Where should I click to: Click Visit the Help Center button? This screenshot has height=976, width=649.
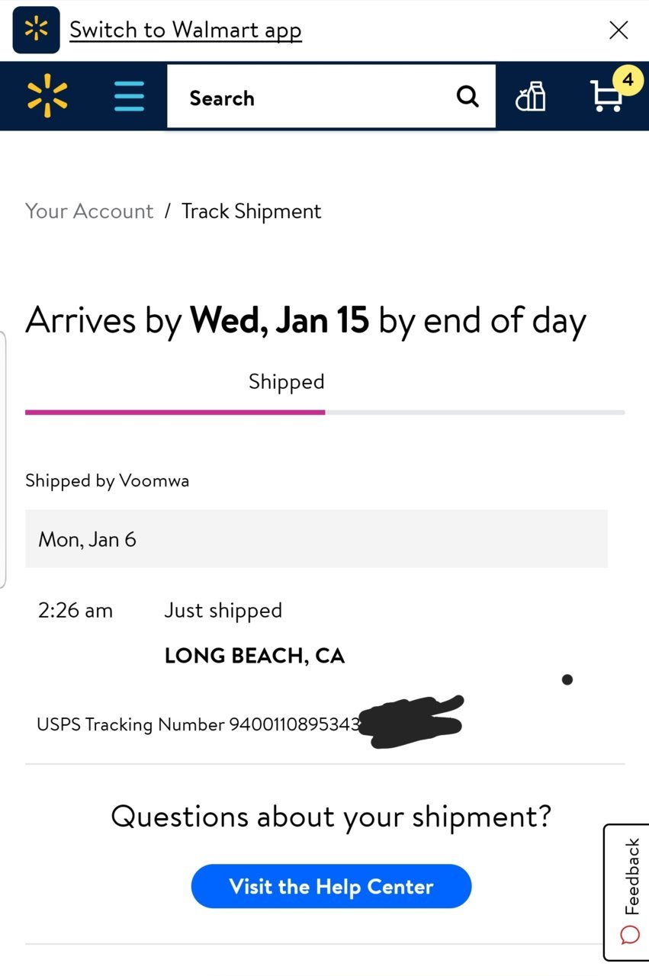click(331, 886)
